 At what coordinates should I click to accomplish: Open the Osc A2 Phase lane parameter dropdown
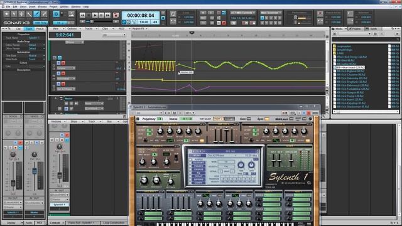click(x=66, y=89)
